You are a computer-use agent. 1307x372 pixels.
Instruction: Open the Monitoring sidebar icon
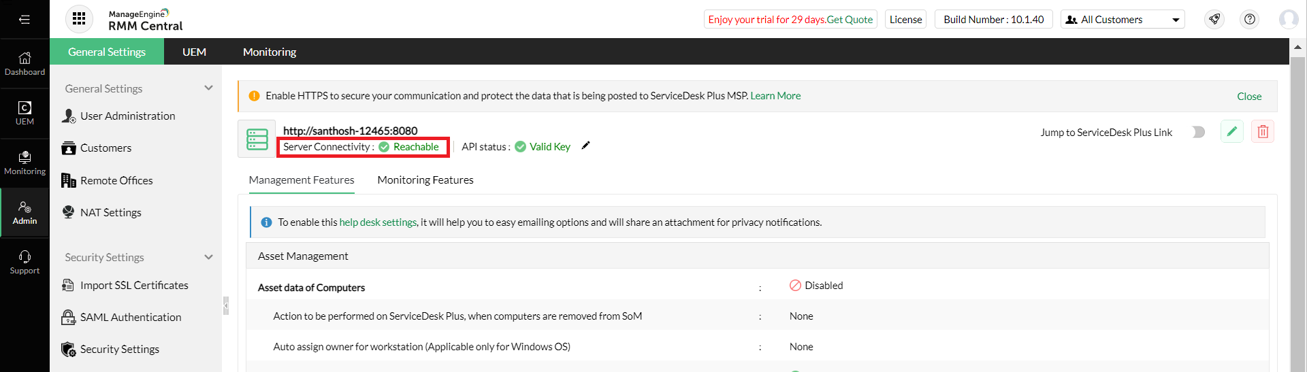(25, 163)
